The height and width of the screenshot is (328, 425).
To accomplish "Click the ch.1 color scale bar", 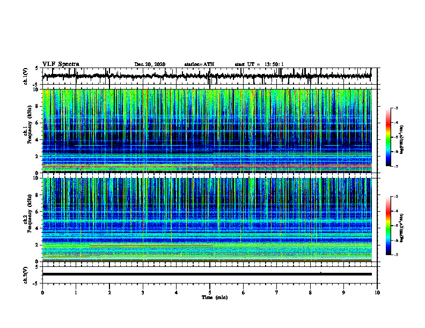I will [x=388, y=137].
